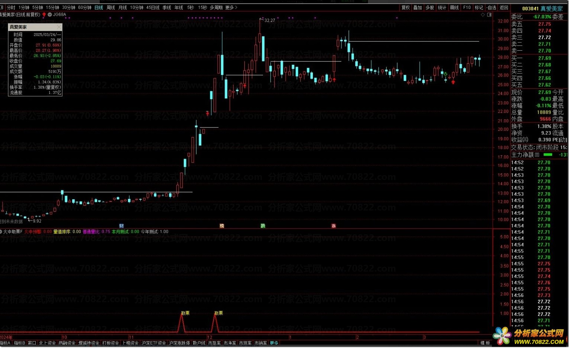Click the 多股 button
Image resolution: width=570 pixels, height=348 pixels.
pos(430,7)
